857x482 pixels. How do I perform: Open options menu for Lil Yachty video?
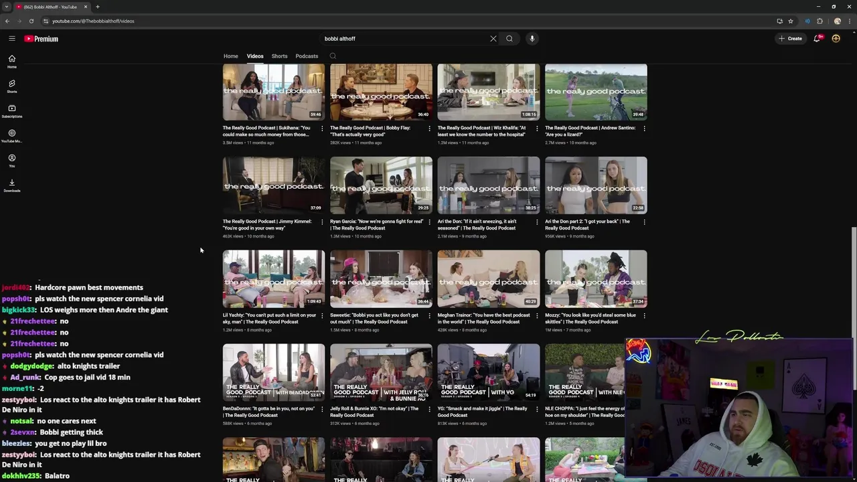point(322,315)
